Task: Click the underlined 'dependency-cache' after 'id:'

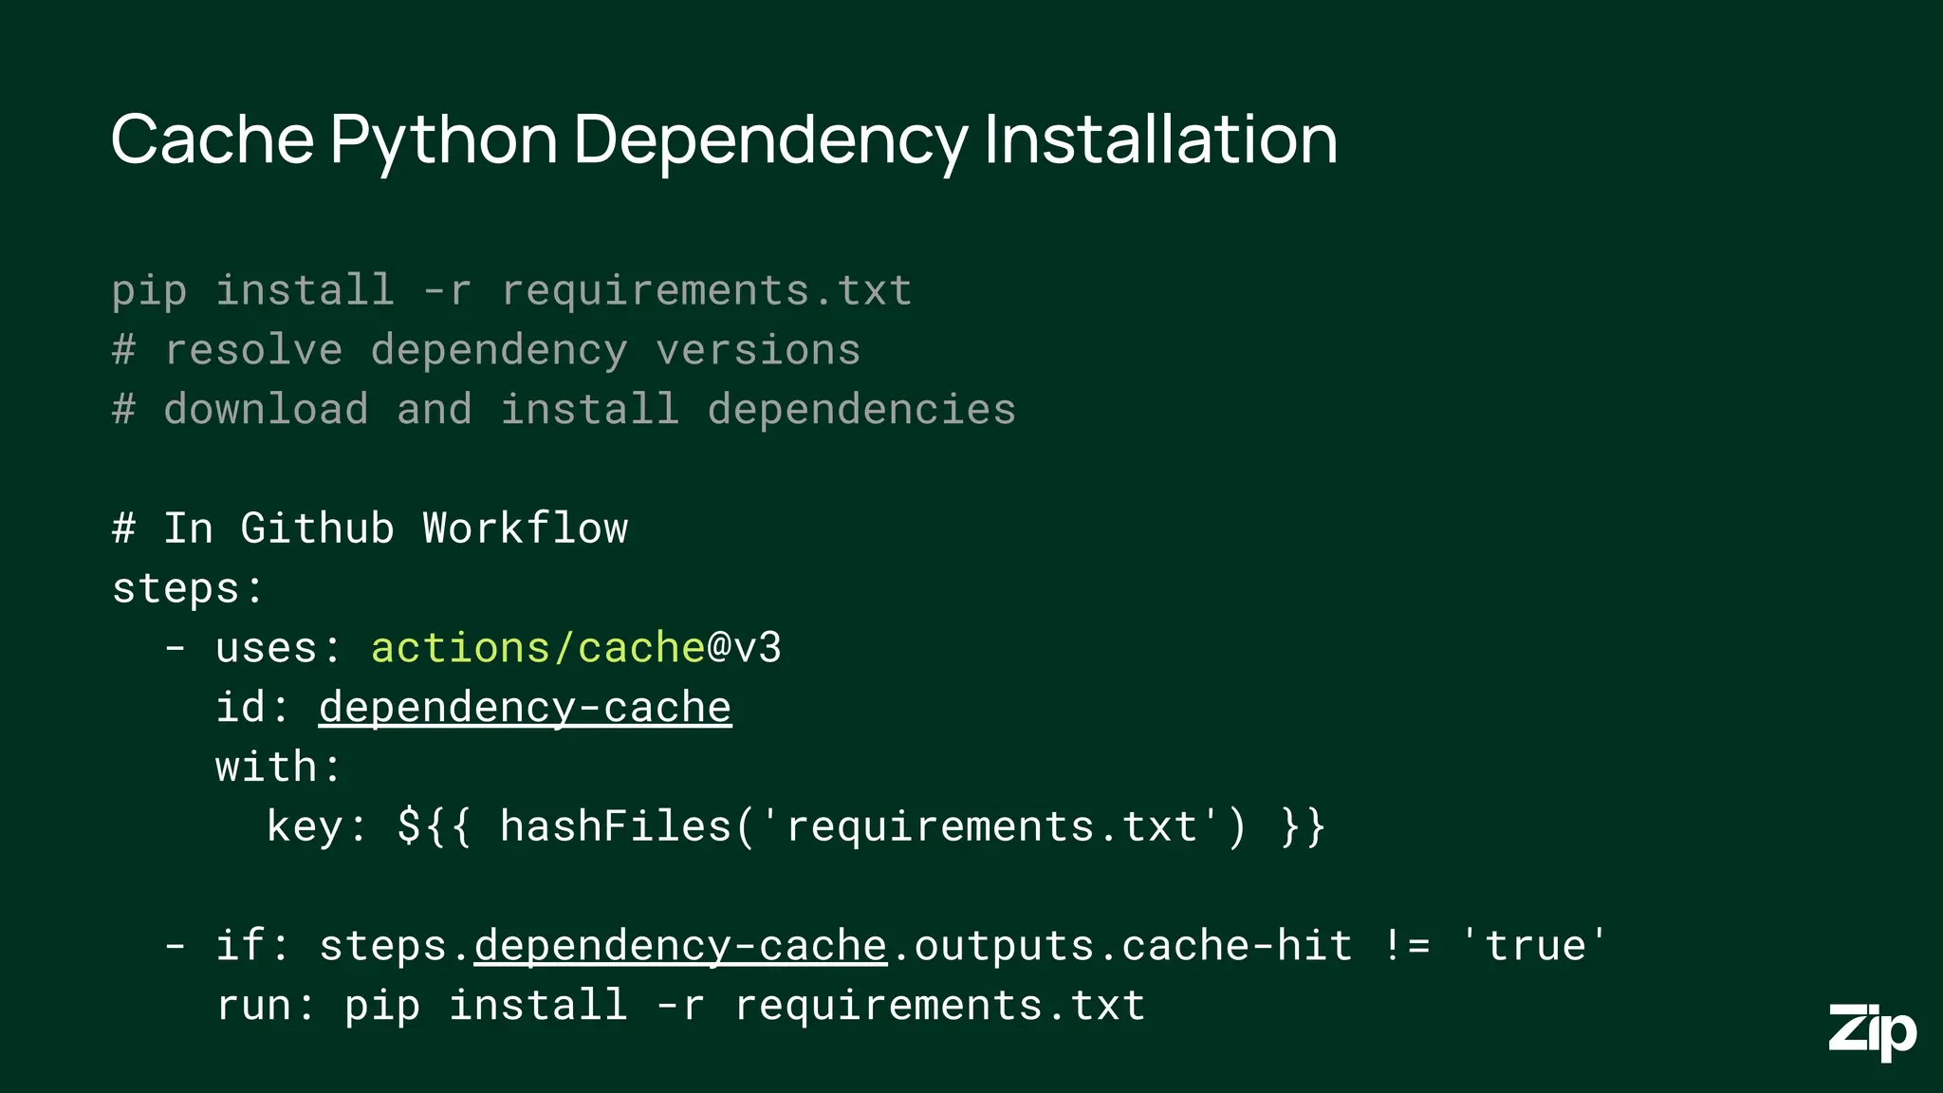Action: 525,708
